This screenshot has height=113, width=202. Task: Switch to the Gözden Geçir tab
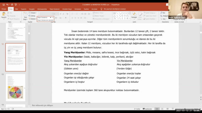point(67,9)
